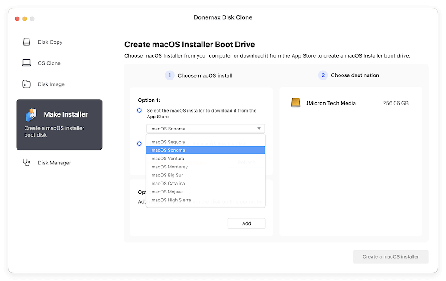Click the Add button

click(246, 223)
